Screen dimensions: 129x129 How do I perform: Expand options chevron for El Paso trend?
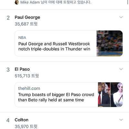(x=121, y=69)
